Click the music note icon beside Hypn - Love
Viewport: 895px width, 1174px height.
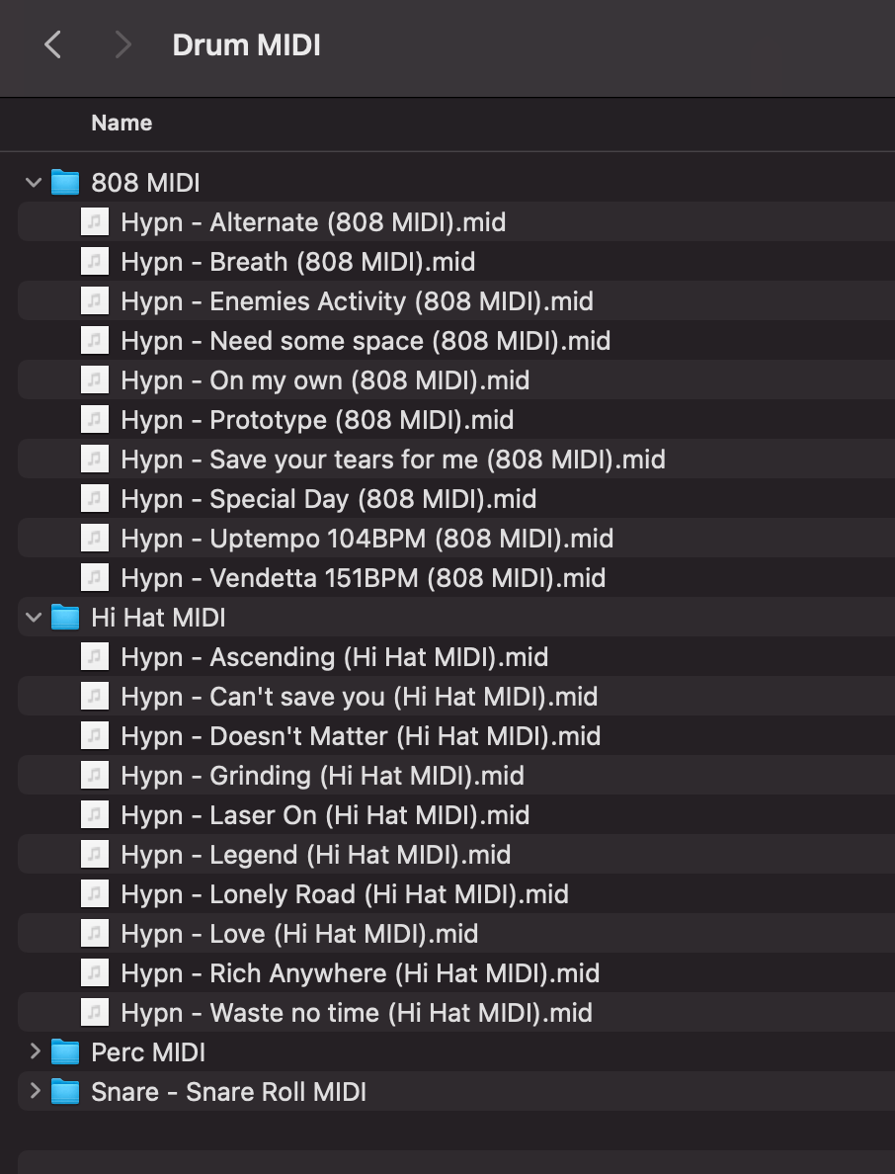94,933
